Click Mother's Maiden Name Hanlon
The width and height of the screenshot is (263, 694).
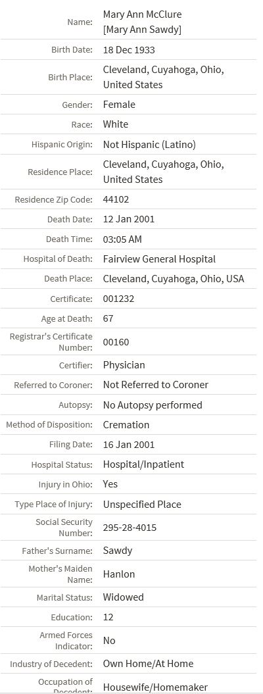tap(119, 574)
